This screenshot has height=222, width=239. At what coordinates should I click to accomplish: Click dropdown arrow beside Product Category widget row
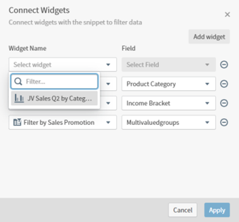point(108,84)
